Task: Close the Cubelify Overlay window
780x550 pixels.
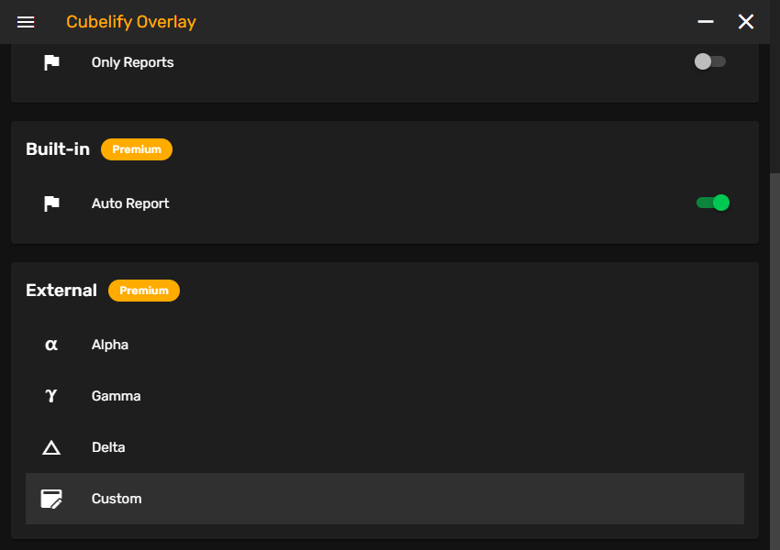Action: click(746, 22)
